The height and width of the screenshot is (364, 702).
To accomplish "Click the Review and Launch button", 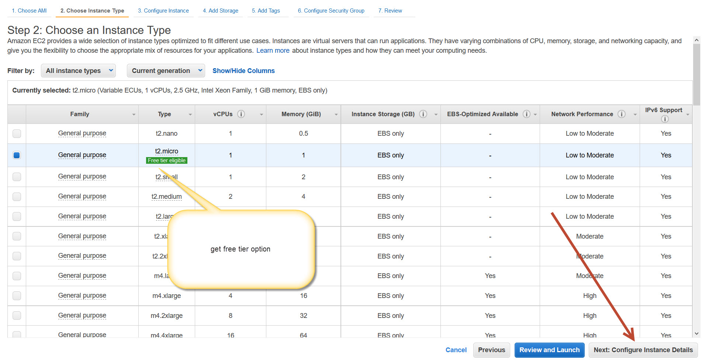I will pos(549,350).
